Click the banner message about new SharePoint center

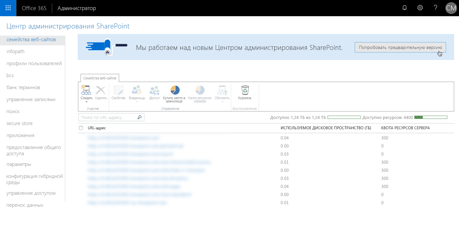click(x=239, y=48)
